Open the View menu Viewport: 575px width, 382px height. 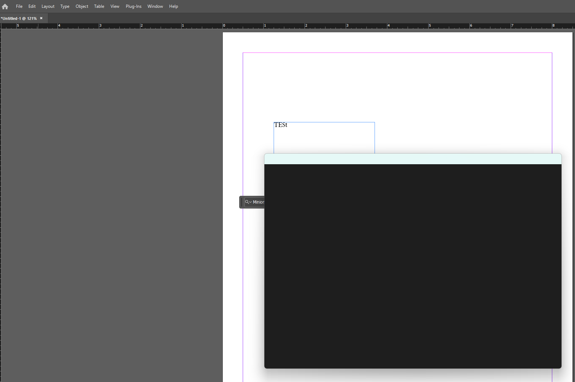pyautogui.click(x=114, y=6)
